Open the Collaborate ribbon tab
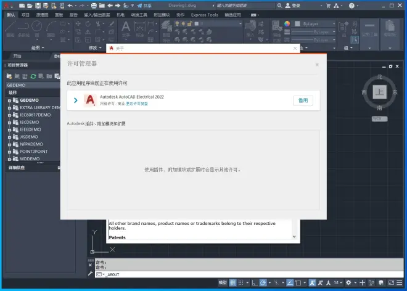Viewport: 407px width, 291px height. coord(181,15)
